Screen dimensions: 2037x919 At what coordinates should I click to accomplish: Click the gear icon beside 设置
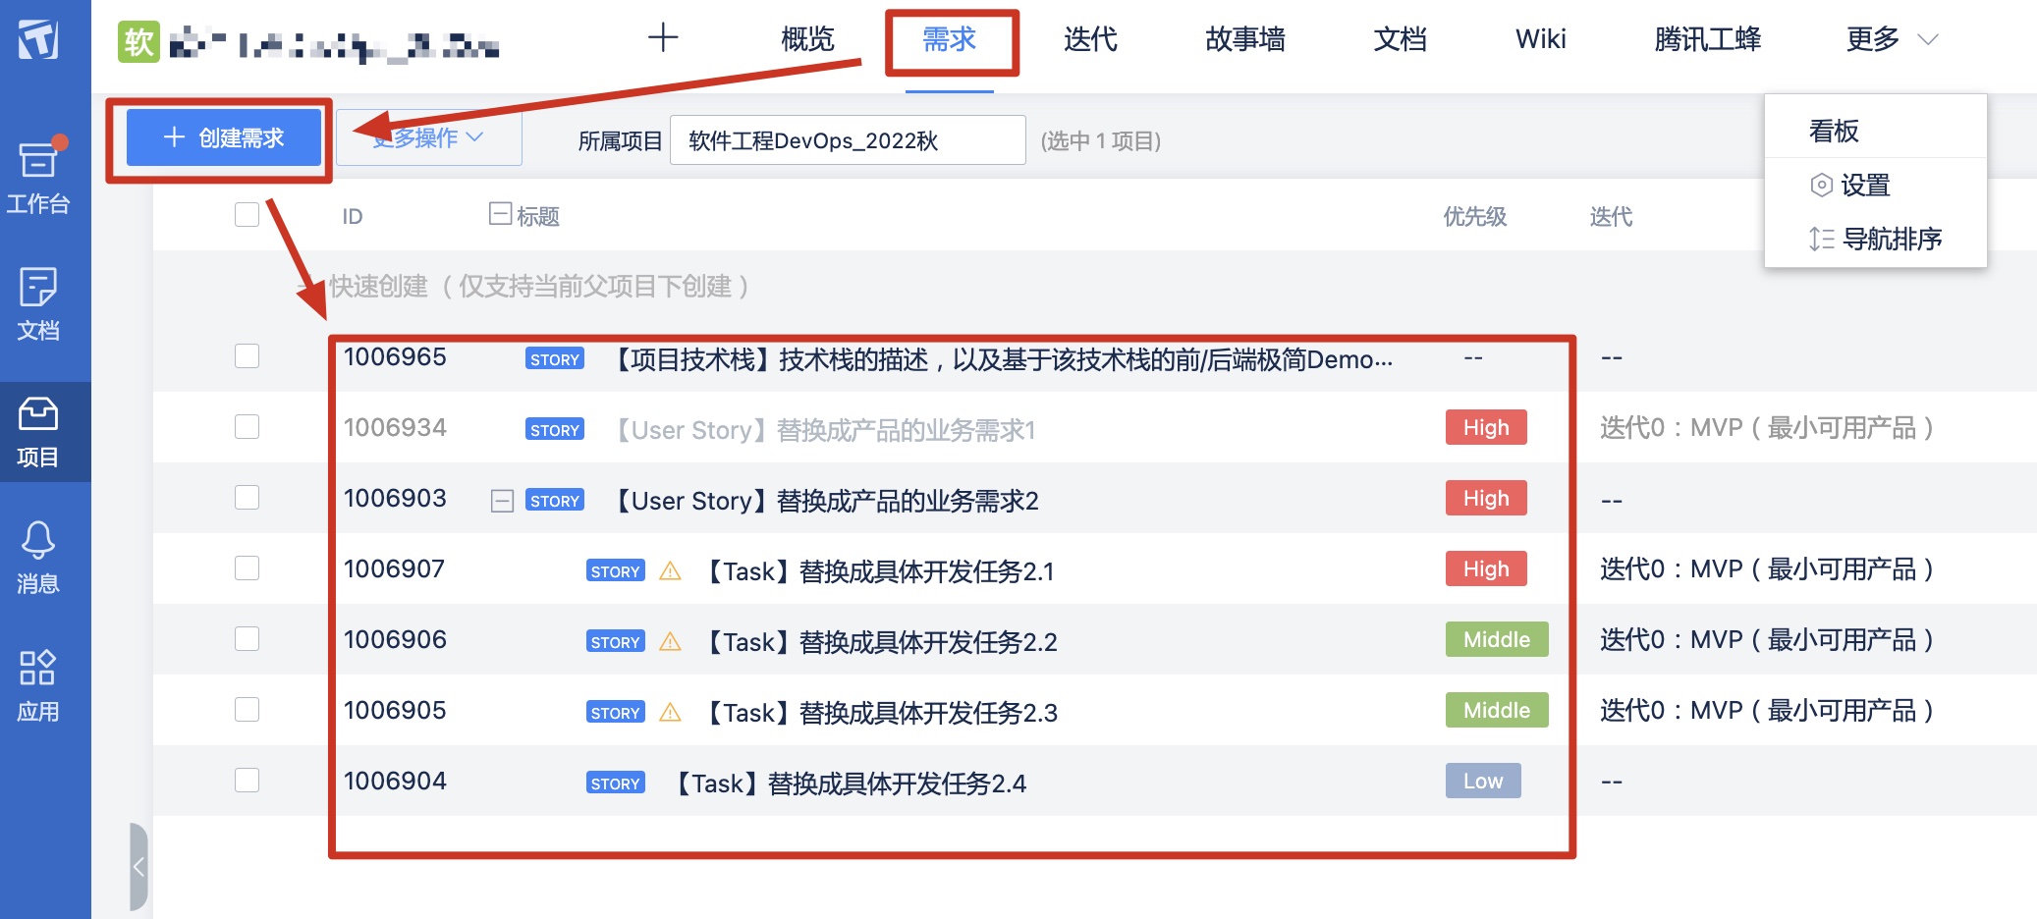(x=1822, y=185)
